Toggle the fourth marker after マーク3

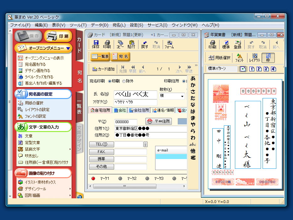[174, 179]
